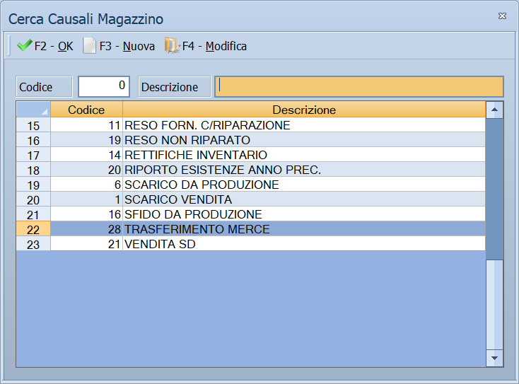This screenshot has width=519, height=384.
Task: Select SCARICO VENDITA row
Action: click(251, 199)
